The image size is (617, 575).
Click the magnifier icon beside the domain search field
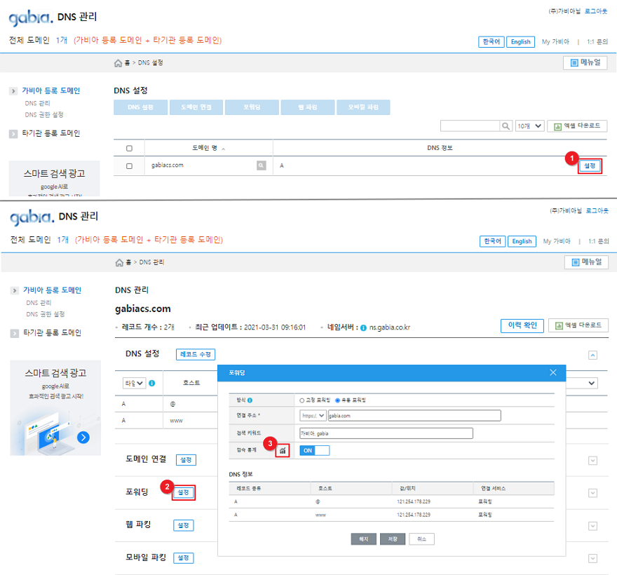click(x=506, y=126)
